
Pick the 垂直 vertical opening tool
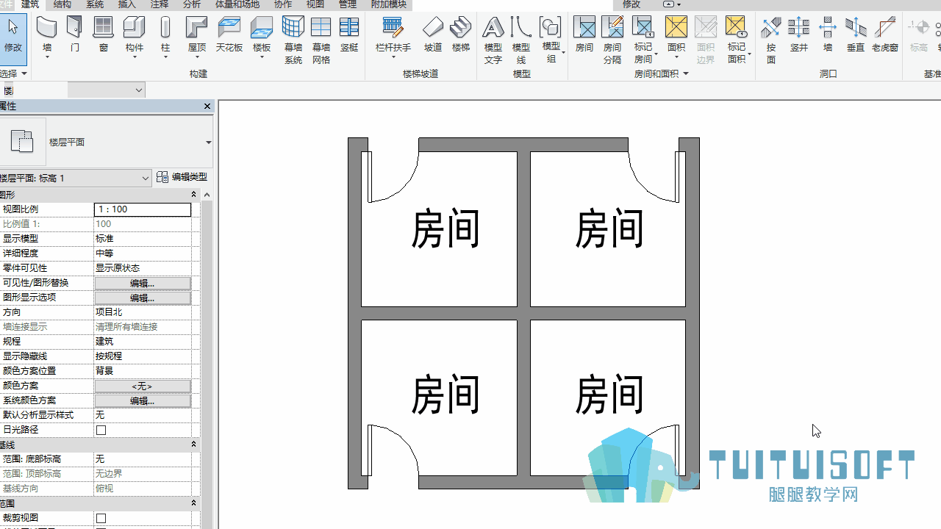[x=856, y=35]
